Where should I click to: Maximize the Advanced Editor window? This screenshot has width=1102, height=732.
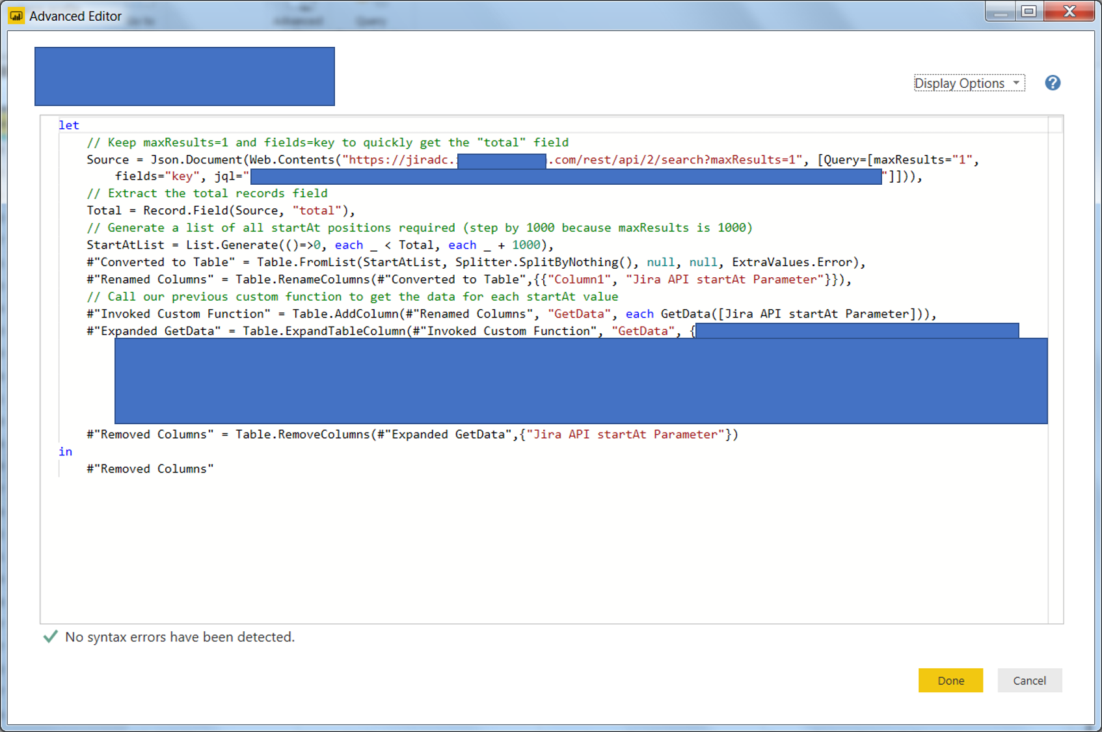pyautogui.click(x=1028, y=11)
